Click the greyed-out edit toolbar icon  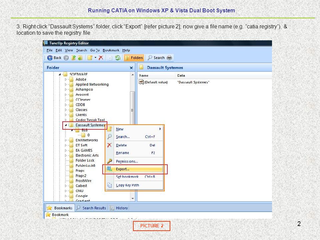pyautogui.click(x=110, y=58)
